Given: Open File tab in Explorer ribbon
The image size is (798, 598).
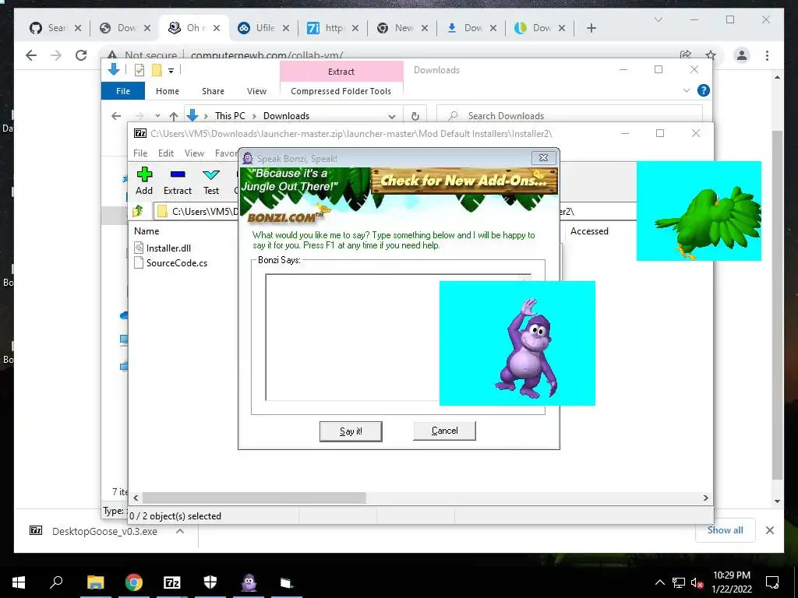Looking at the screenshot, I should (x=123, y=91).
